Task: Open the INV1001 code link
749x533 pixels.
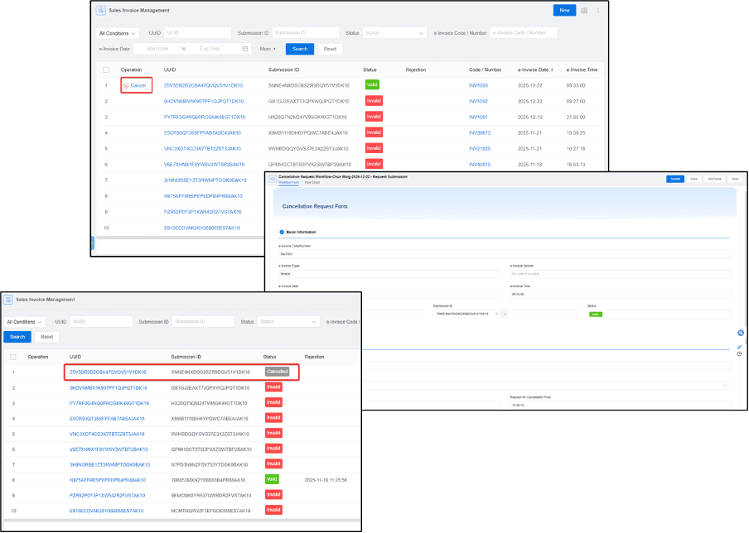Action: coord(478,117)
